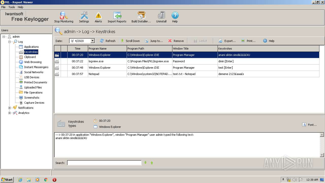Sort by the Program Path column

(x=149, y=49)
